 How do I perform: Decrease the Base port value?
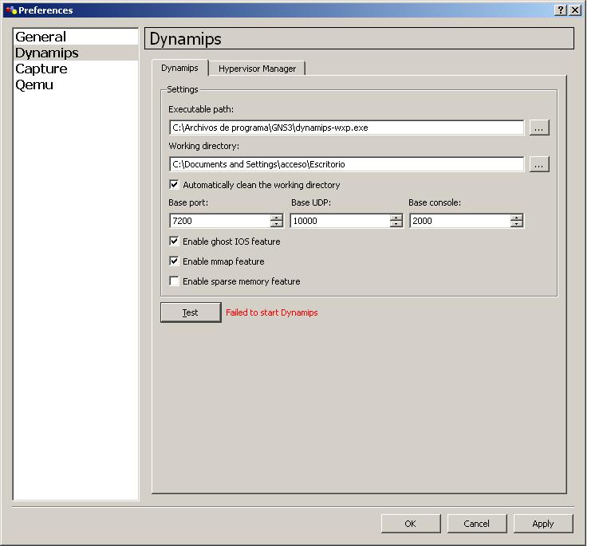(x=276, y=224)
